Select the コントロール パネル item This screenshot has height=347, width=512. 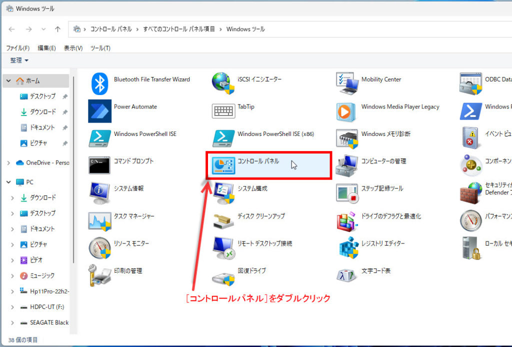click(x=258, y=161)
